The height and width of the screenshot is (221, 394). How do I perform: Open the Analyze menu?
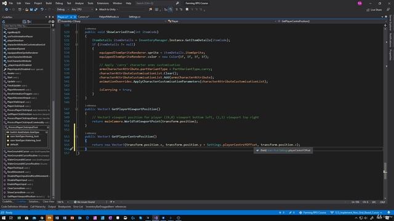point(79,3)
